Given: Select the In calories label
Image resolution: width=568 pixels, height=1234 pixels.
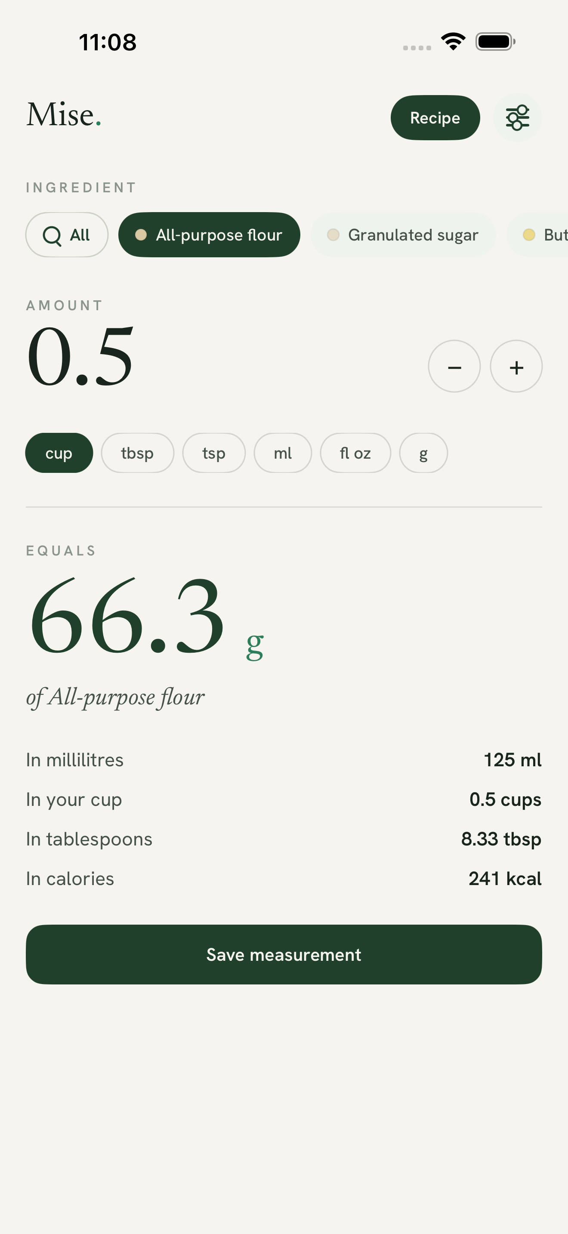Looking at the screenshot, I should [x=70, y=879].
